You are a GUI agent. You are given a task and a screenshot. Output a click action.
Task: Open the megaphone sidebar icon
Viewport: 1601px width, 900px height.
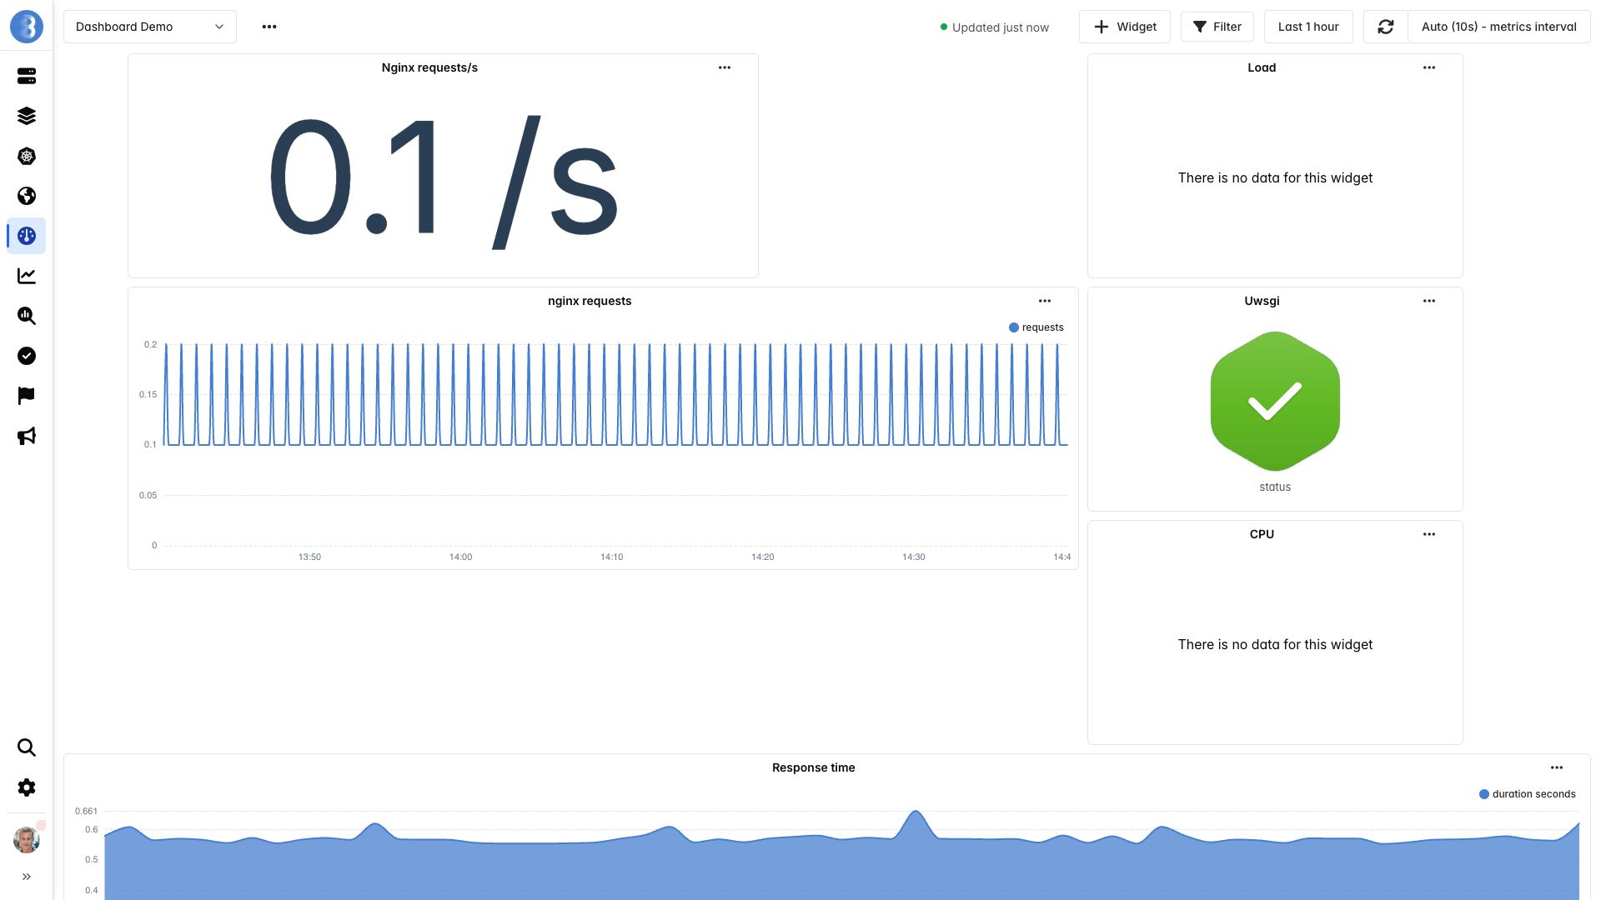click(x=27, y=436)
